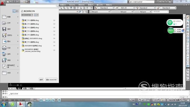Toggle snap mode button in status bar
Image resolution: width=190 pixels, height=107 pixels.
(32, 100)
